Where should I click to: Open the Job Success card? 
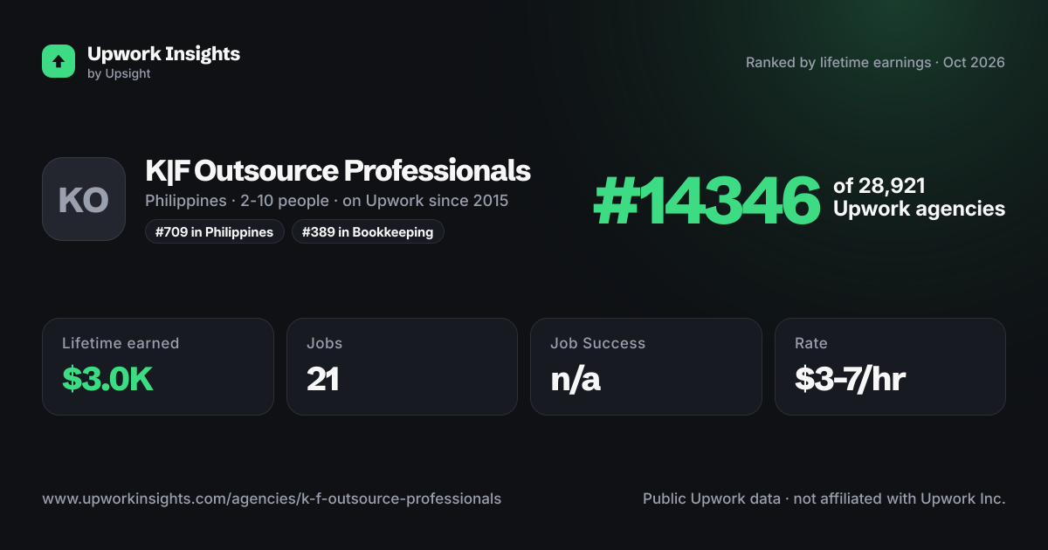645,367
